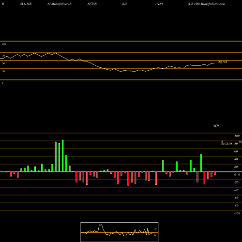Click the 42.98 RSI value label
Viewport: 242px width, 242px height.
[223, 62]
